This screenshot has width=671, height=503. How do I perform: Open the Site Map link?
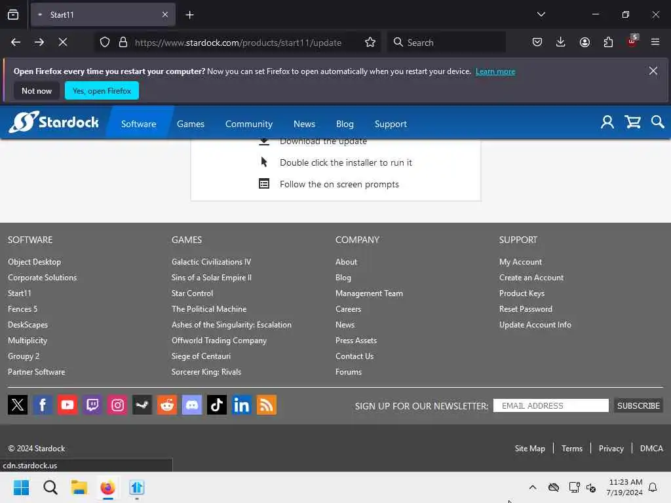point(529,448)
